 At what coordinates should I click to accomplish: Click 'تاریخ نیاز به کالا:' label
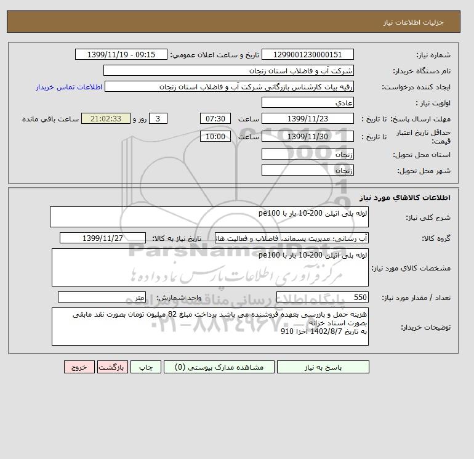pos(177,238)
